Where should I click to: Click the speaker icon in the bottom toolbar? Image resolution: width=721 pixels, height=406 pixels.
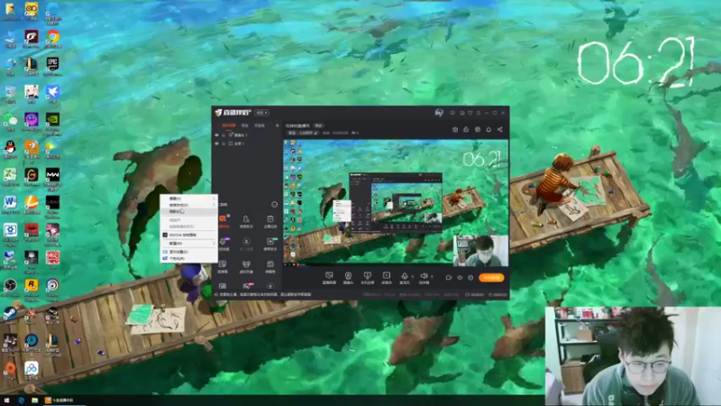pyautogui.click(x=424, y=277)
